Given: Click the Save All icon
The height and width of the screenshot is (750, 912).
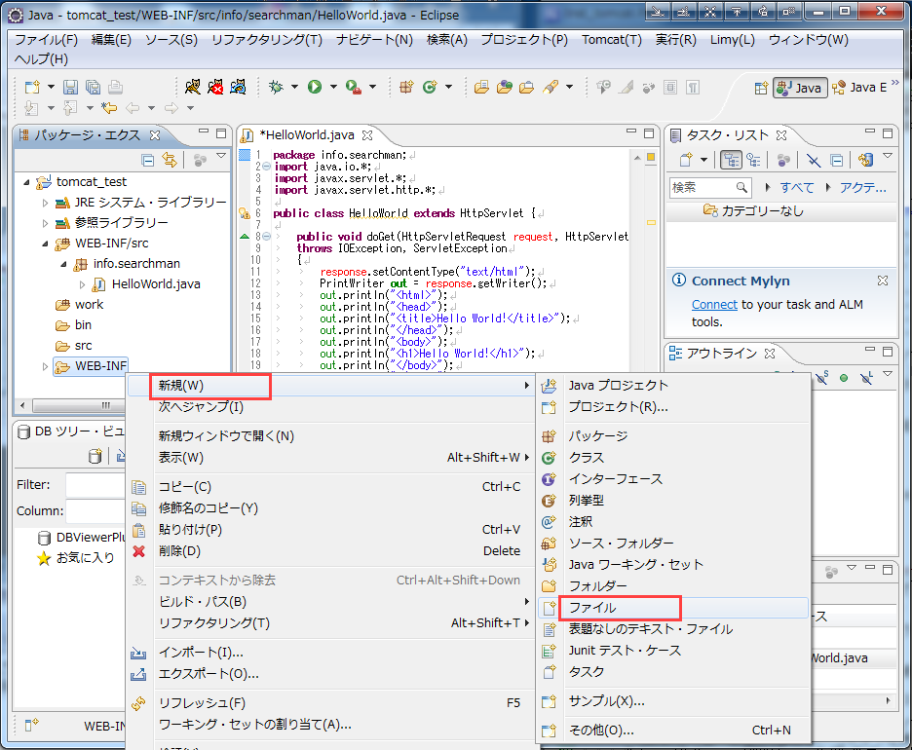Looking at the screenshot, I should (94, 88).
